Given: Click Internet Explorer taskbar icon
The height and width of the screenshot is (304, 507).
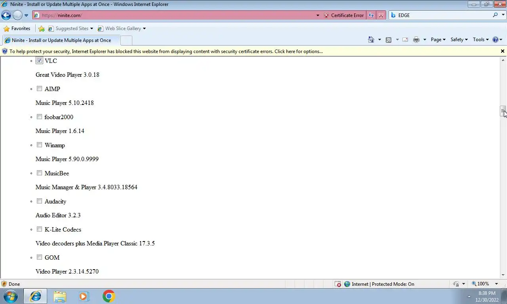Looking at the screenshot, I should [x=36, y=296].
